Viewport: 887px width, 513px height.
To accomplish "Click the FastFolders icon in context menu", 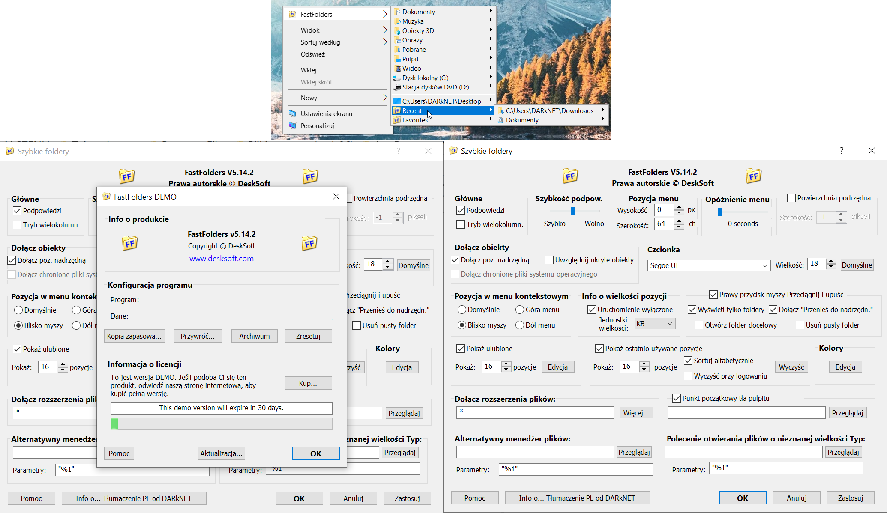I will point(292,14).
